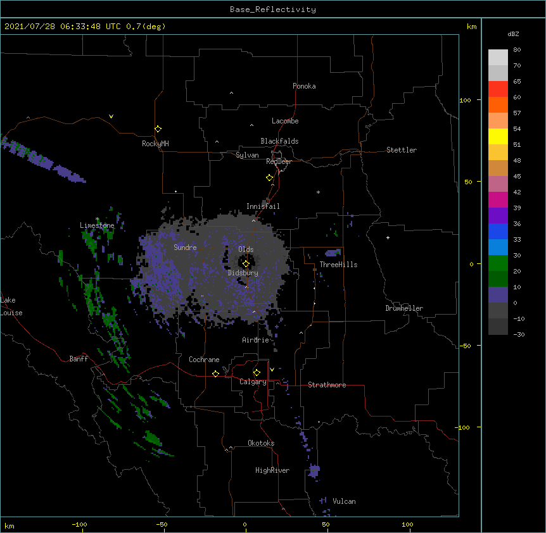Click the HighRiver label

[x=272, y=470]
